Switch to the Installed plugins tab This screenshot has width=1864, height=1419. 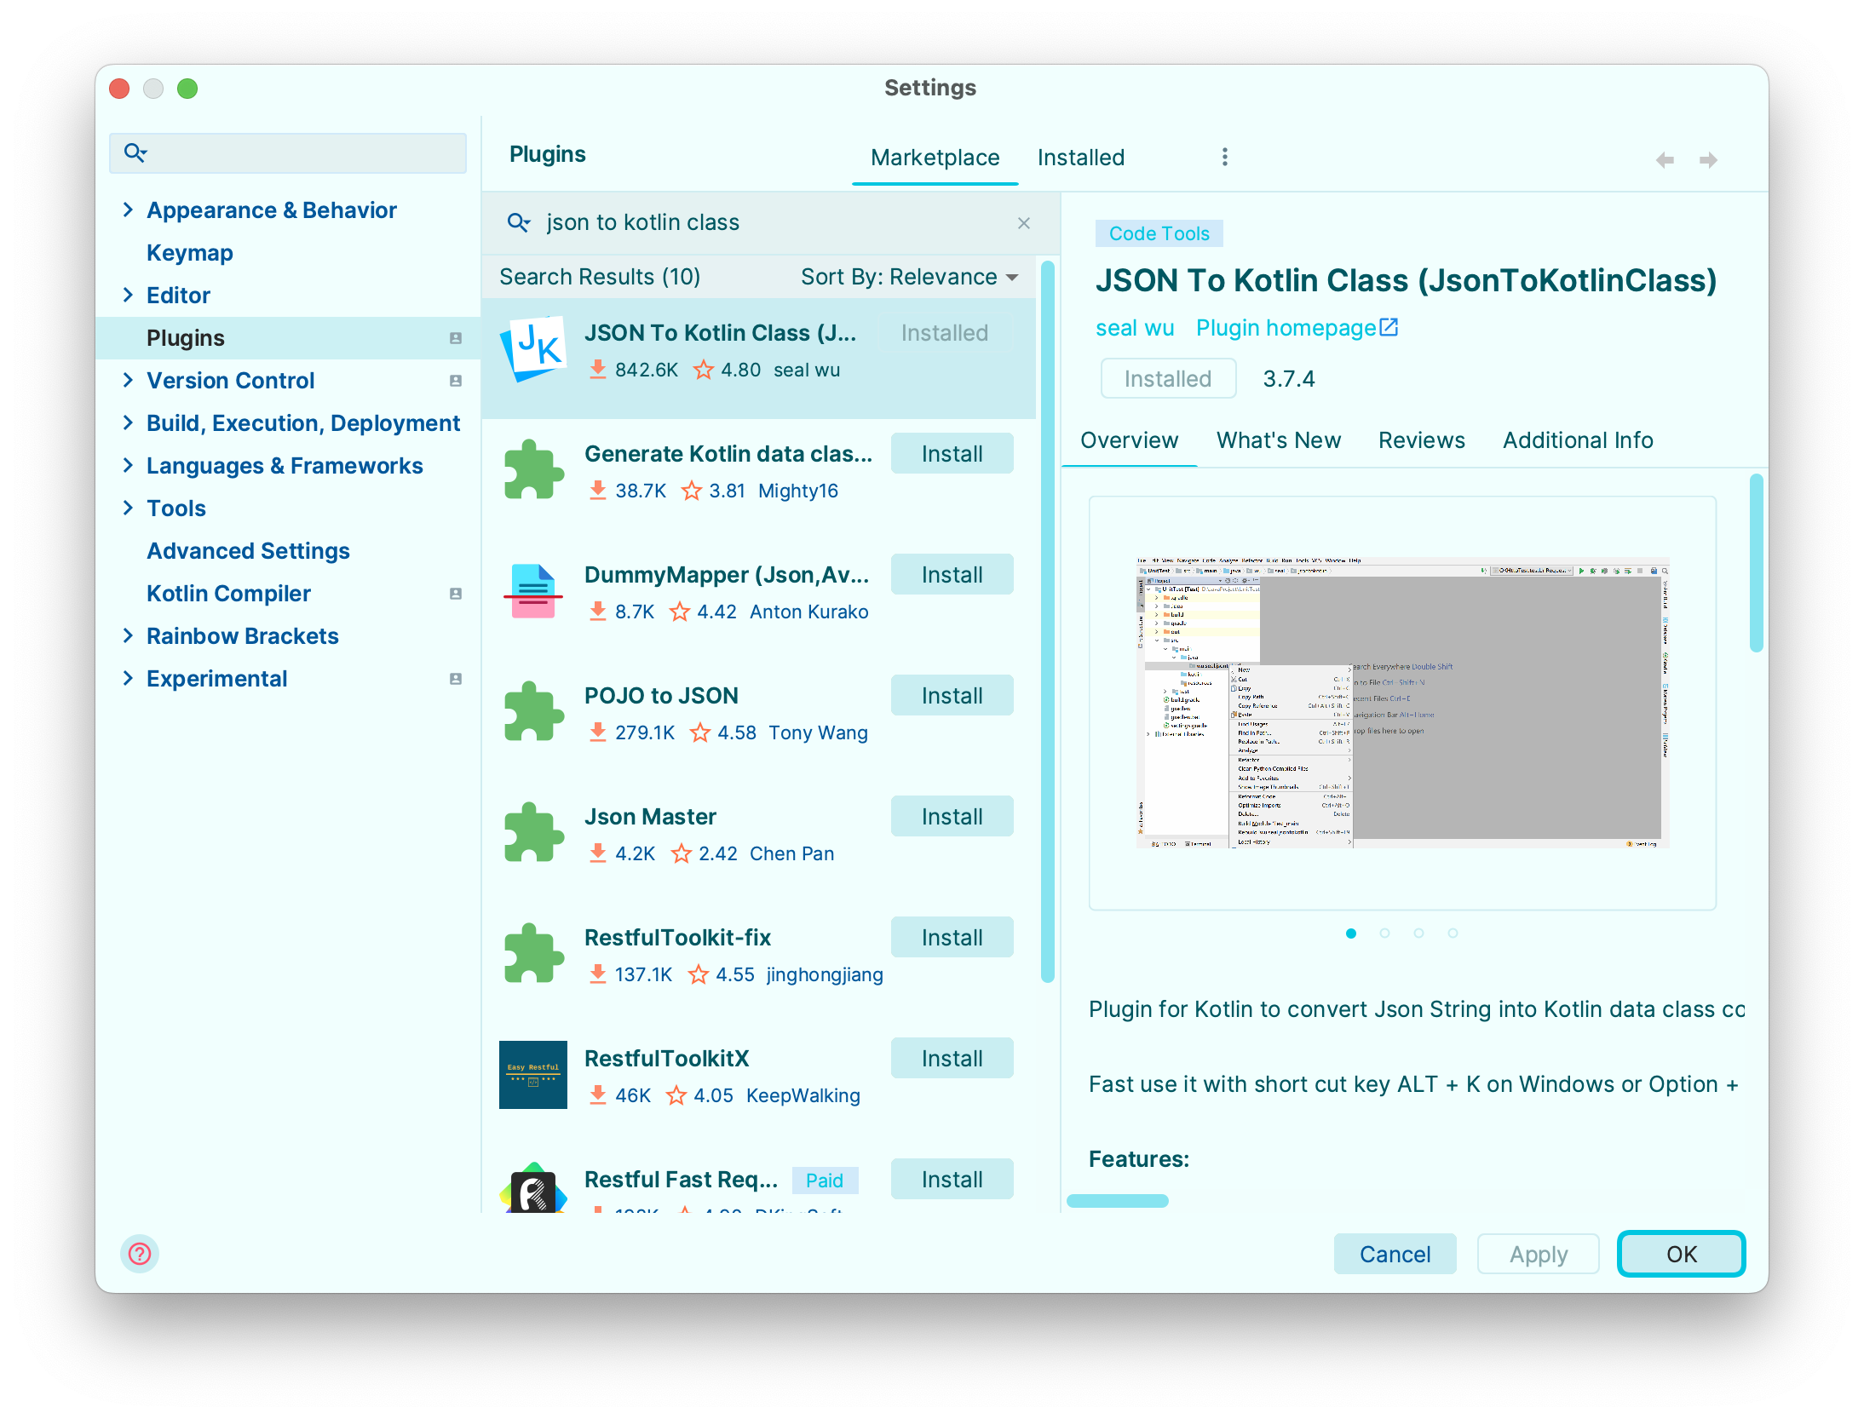tap(1080, 158)
